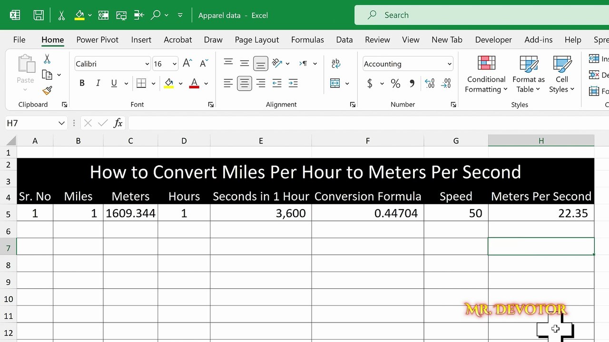
Task: Click the Decrease Decimal icon
Action: click(446, 84)
